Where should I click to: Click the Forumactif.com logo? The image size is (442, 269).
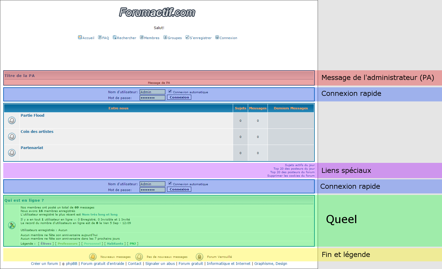[x=157, y=12]
